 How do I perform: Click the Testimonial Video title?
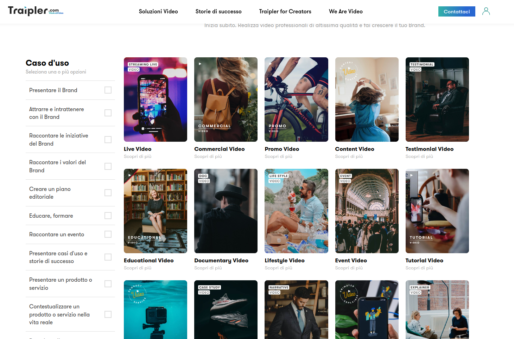430,149
